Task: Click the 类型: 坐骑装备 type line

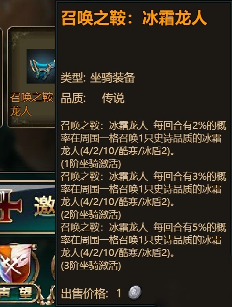Action: click(x=98, y=77)
